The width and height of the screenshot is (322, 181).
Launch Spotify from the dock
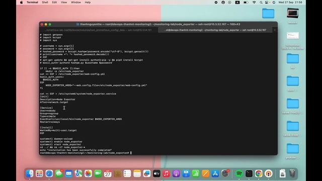point(239,173)
